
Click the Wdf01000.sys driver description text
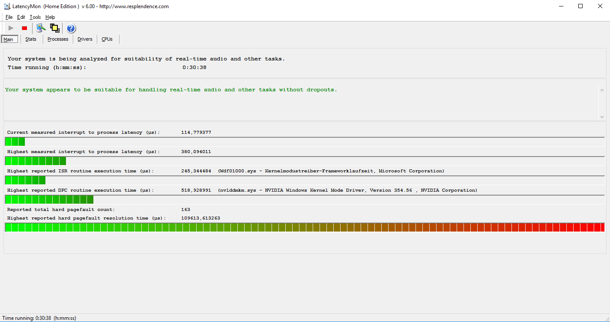pyautogui.click(x=331, y=171)
